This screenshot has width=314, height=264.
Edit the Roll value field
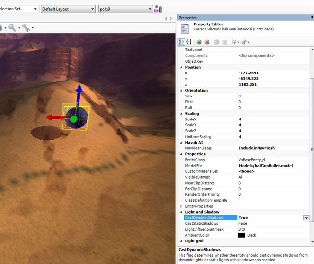[274, 108]
